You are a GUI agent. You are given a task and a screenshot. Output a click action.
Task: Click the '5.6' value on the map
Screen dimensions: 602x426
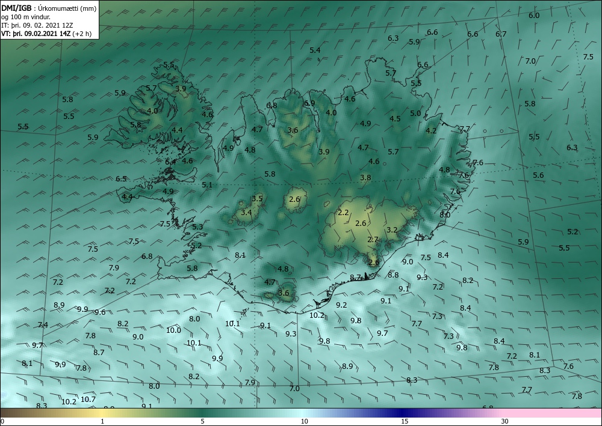coord(538,175)
